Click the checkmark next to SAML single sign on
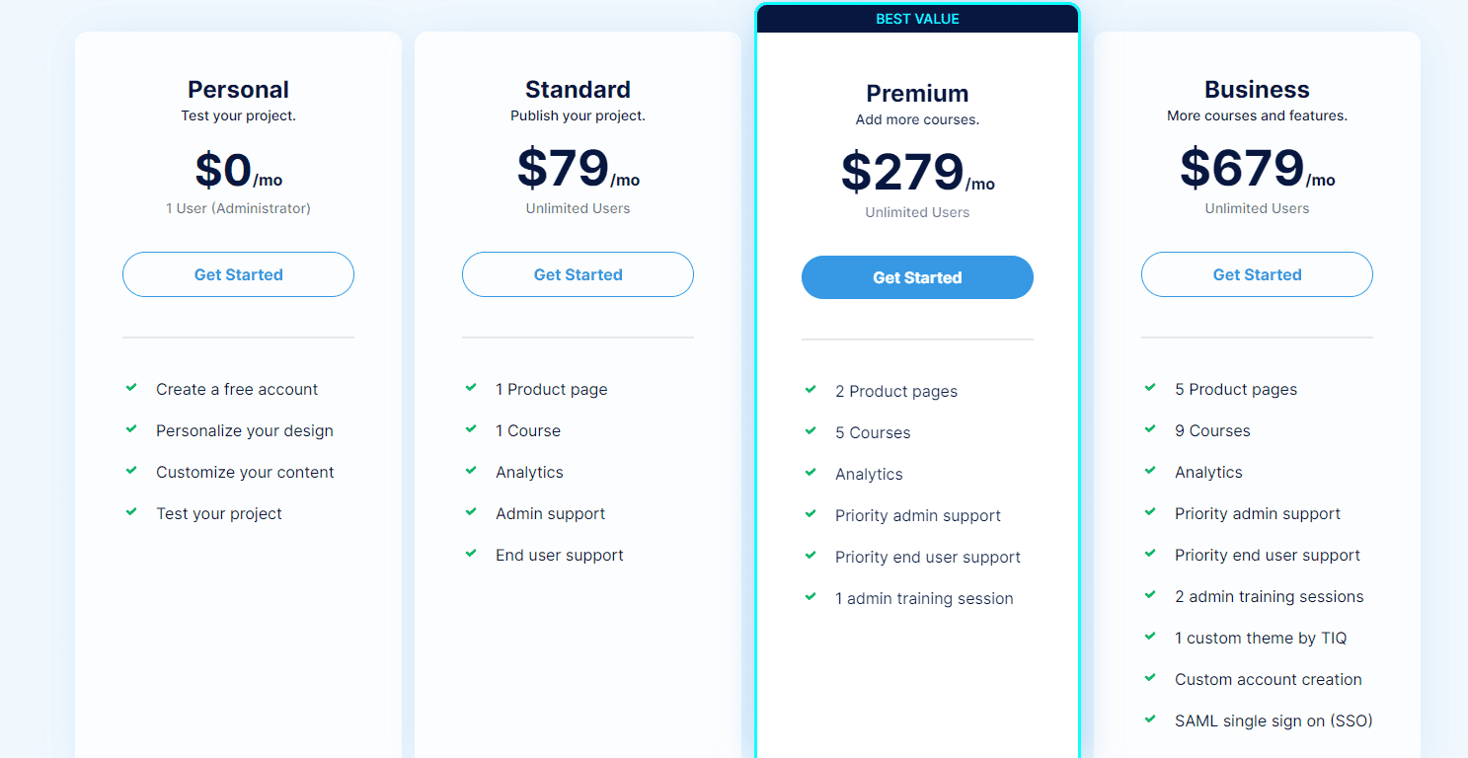Screen dimensions: 1468x758 click(x=1150, y=720)
